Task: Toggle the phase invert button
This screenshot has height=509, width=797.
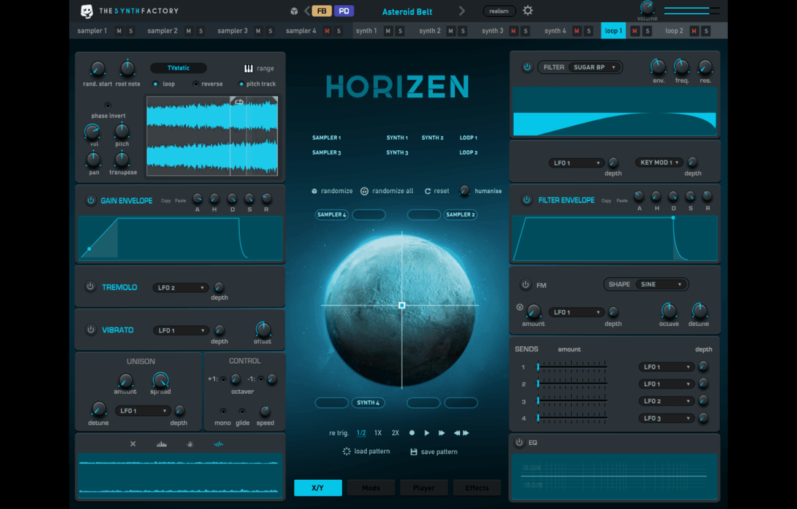Action: [108, 105]
